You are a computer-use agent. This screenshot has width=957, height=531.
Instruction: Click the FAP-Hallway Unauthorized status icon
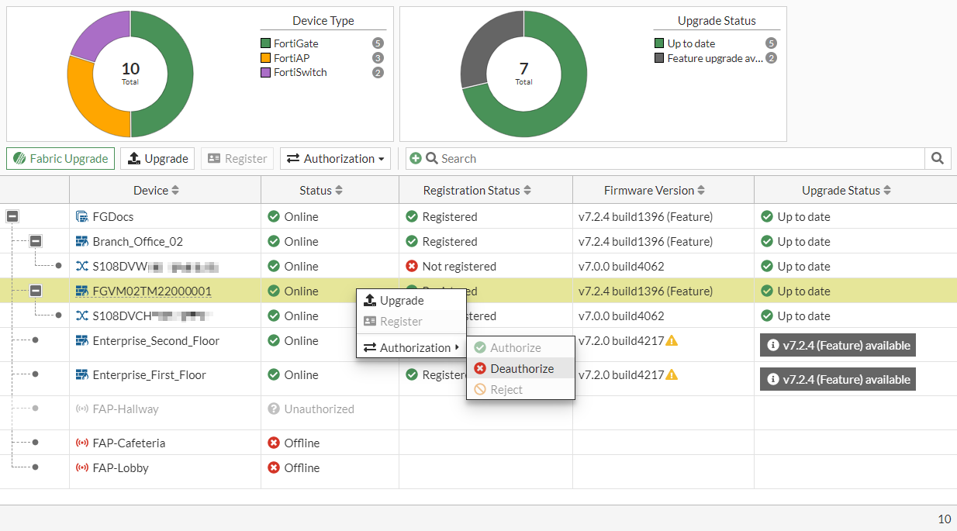274,409
